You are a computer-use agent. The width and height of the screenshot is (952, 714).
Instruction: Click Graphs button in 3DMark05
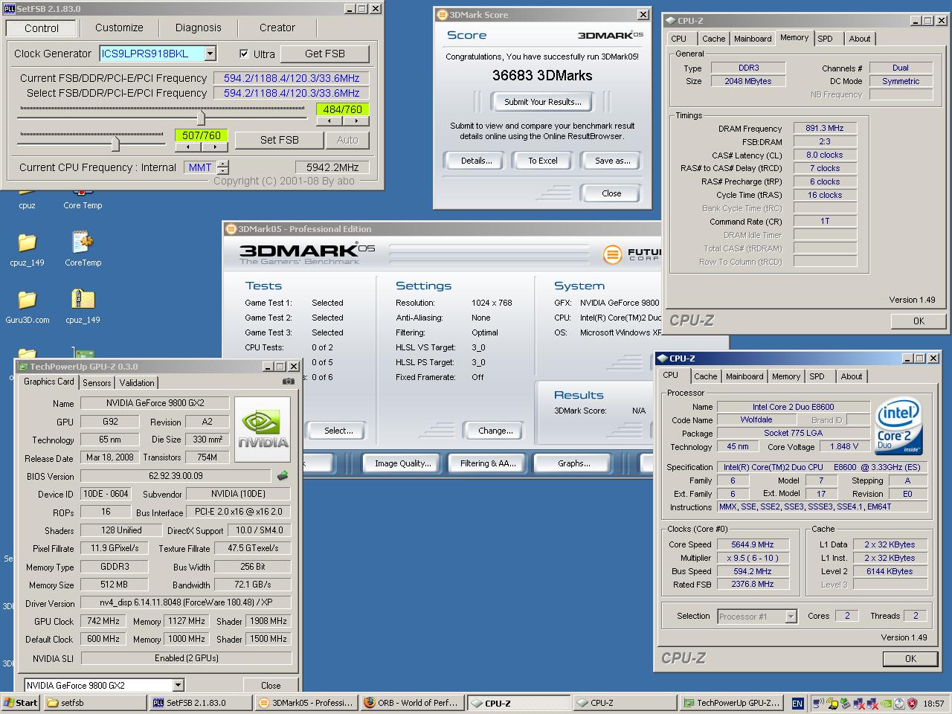pyautogui.click(x=573, y=463)
